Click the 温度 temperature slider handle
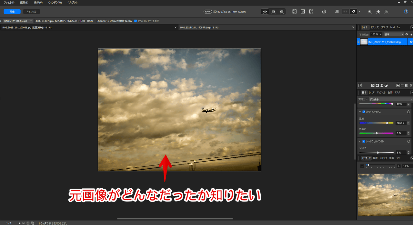The width and height of the screenshot is (413, 225). tap(387, 123)
